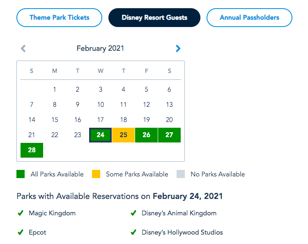Pick February 26 on the calendar

coord(146,135)
